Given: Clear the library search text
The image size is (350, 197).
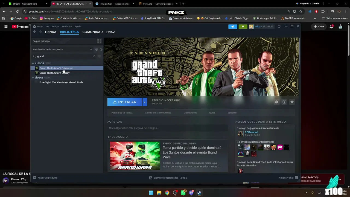Looking at the screenshot, I should 94,56.
